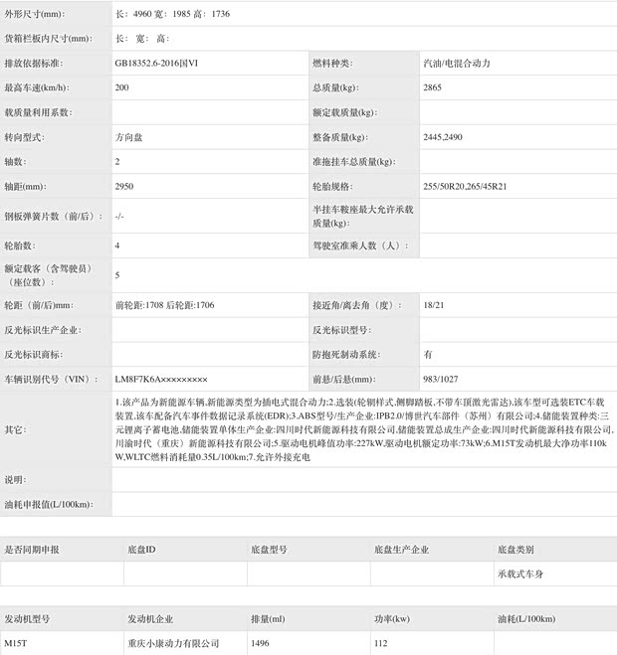Select the 转向型式 label
The image size is (617, 655).
(x=24, y=137)
